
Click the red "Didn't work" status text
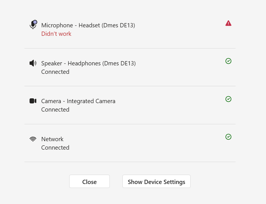tap(56, 34)
